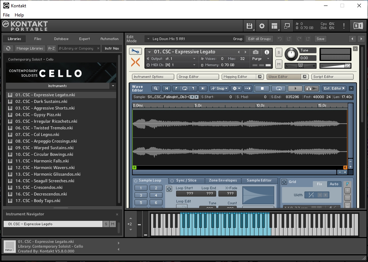
Task: Adjust the instrument volume slider
Action: [336, 66]
